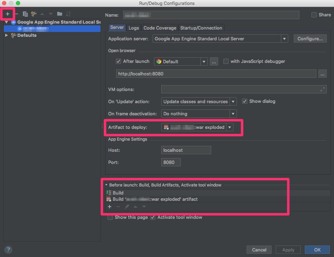334x257 pixels.
Task: Add a before launch task with plus
Action: [110, 207]
